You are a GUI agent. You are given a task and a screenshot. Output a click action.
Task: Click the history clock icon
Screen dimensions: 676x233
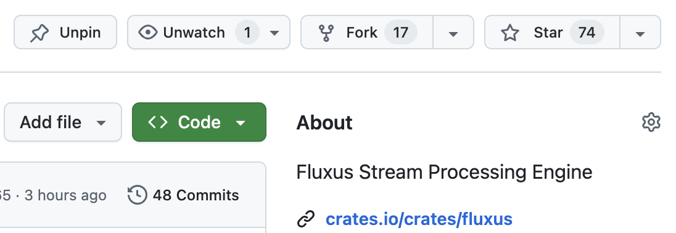pos(138,195)
